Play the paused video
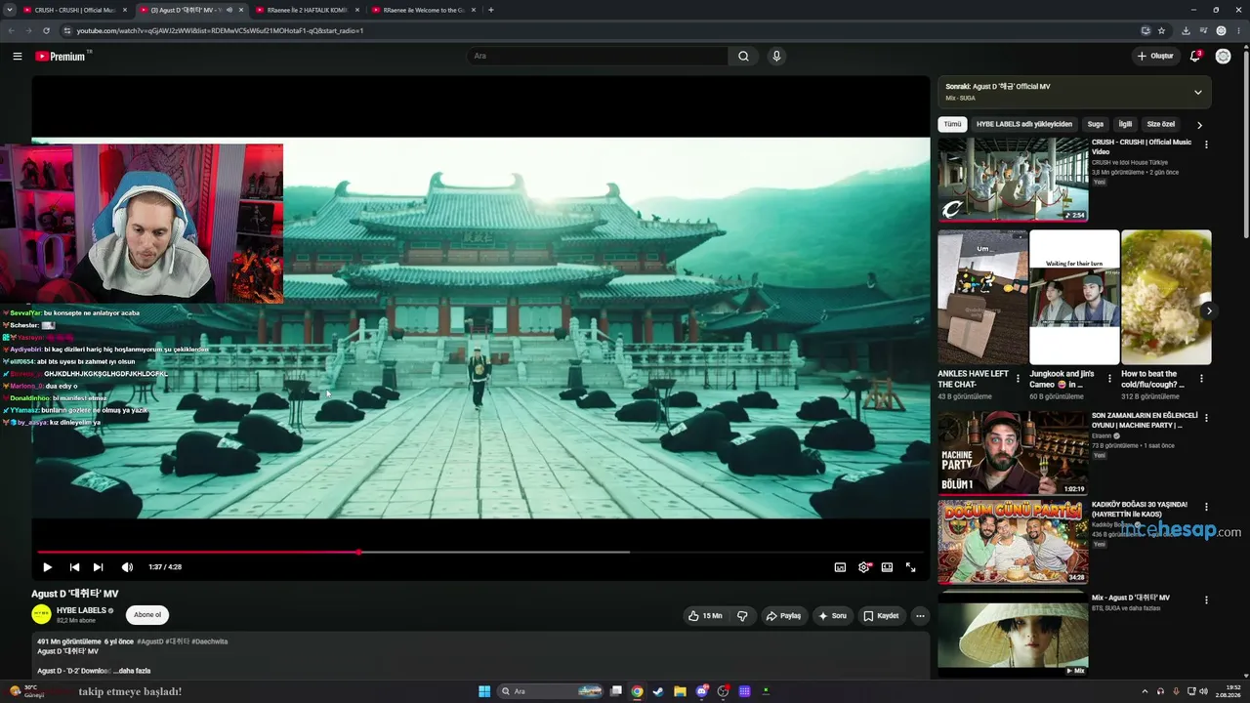The height and width of the screenshot is (703, 1250). pyautogui.click(x=47, y=567)
